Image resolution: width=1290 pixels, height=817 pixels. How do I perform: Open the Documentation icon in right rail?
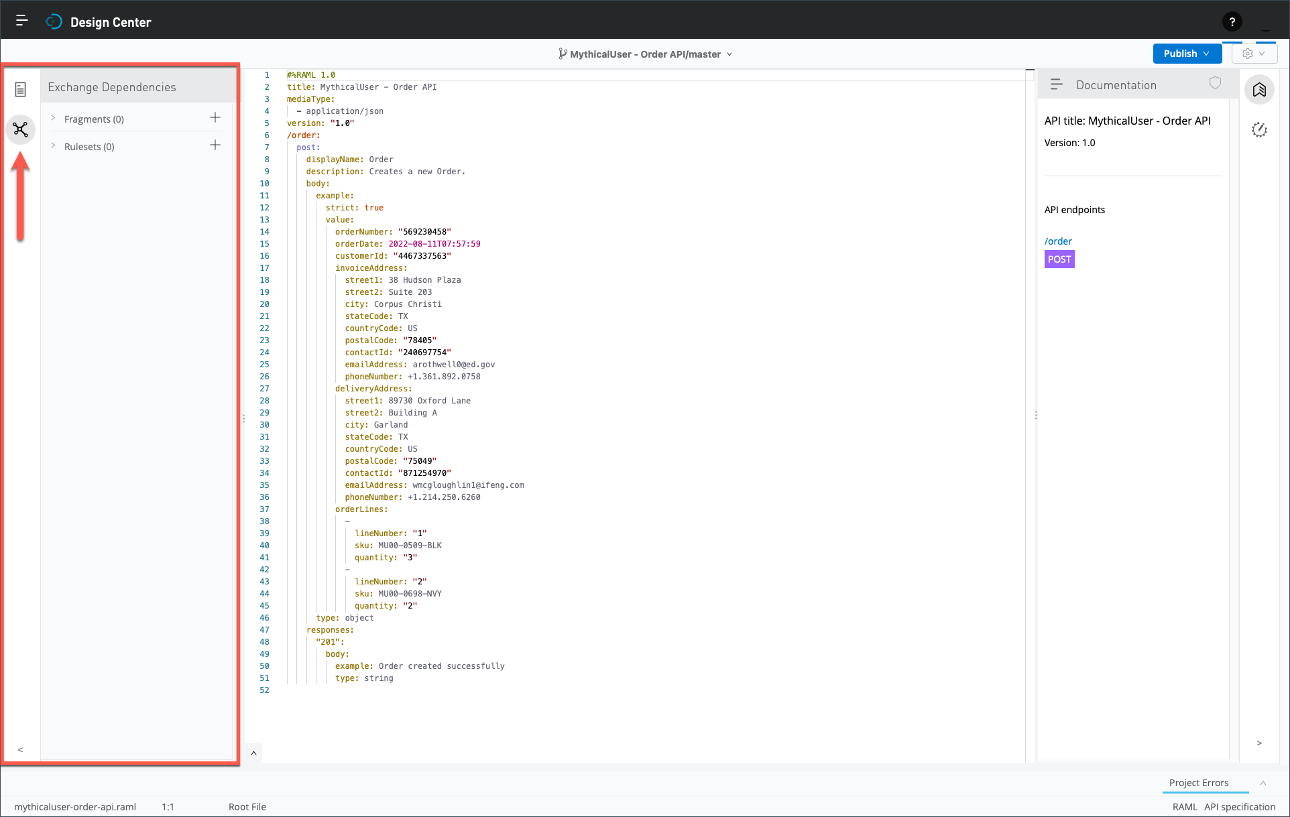click(x=1259, y=89)
